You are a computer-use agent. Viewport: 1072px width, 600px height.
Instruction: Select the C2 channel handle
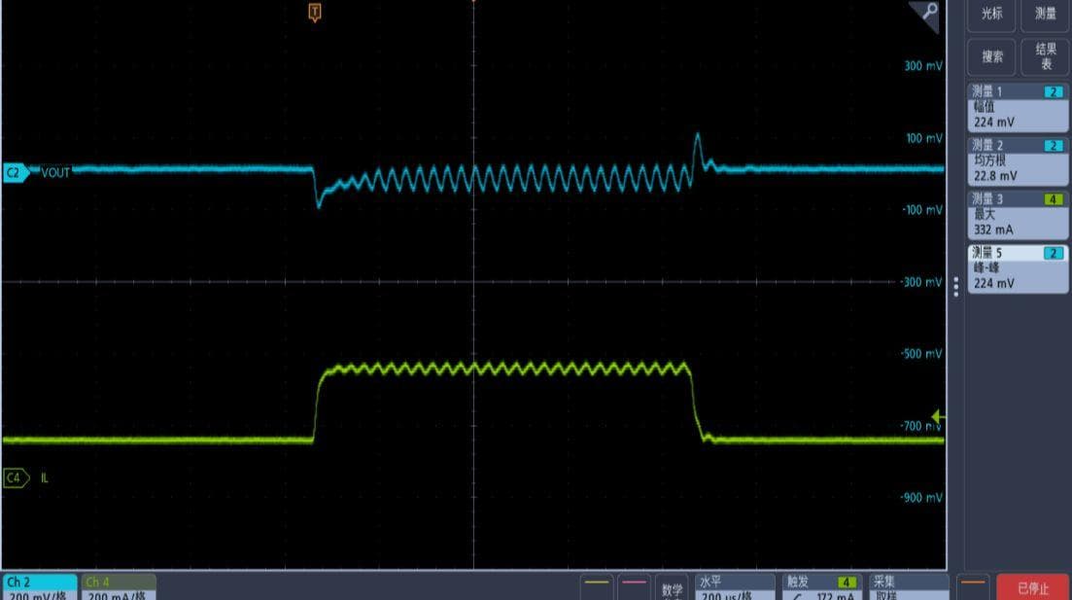click(15, 173)
